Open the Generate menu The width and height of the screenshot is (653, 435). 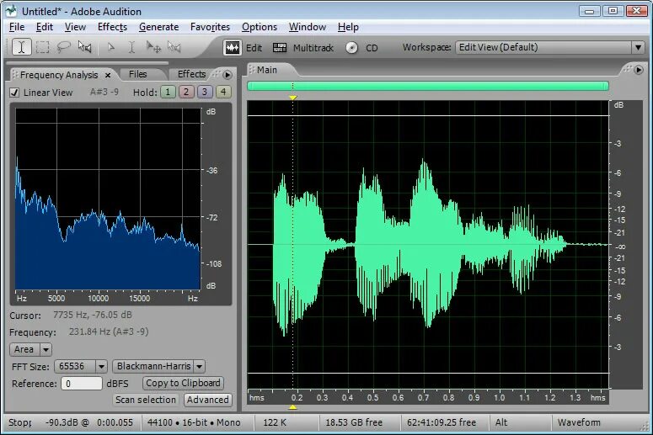click(158, 27)
